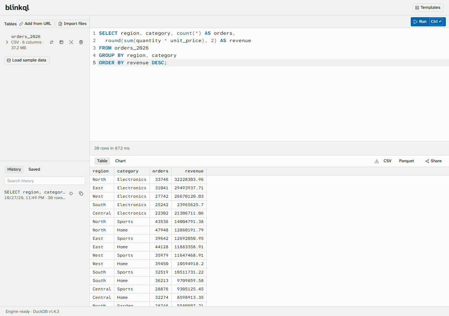Click the revenue column header
The width and height of the screenshot is (449, 316).
(189, 171)
